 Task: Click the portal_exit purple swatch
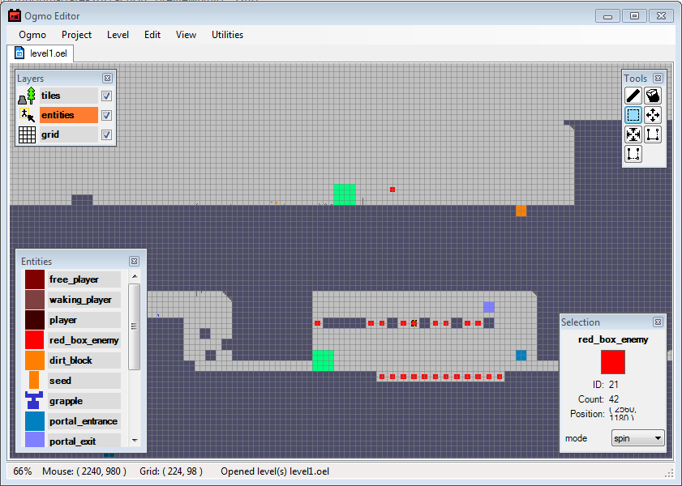click(x=34, y=439)
